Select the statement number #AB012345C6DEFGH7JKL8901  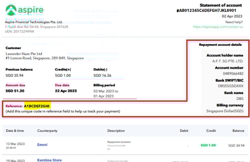click(x=206, y=11)
